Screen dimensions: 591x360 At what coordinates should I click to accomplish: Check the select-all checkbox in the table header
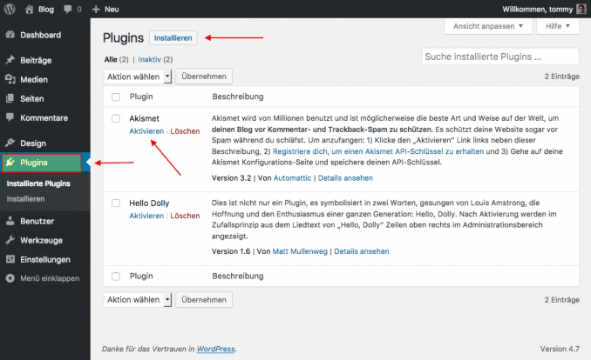(116, 97)
